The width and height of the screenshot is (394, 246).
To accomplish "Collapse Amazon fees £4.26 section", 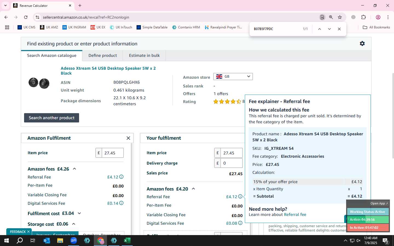I will click(x=74, y=169).
